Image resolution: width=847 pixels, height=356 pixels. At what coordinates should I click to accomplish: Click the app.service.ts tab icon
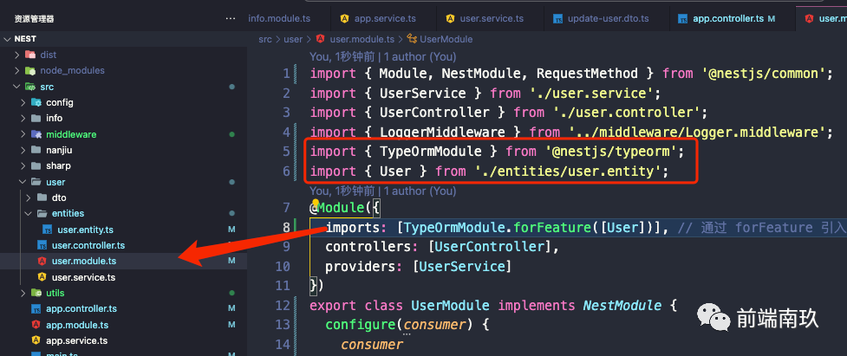click(344, 18)
